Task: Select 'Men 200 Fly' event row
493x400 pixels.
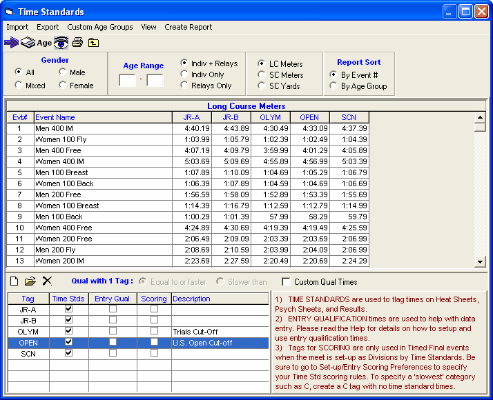Action: coord(188,250)
